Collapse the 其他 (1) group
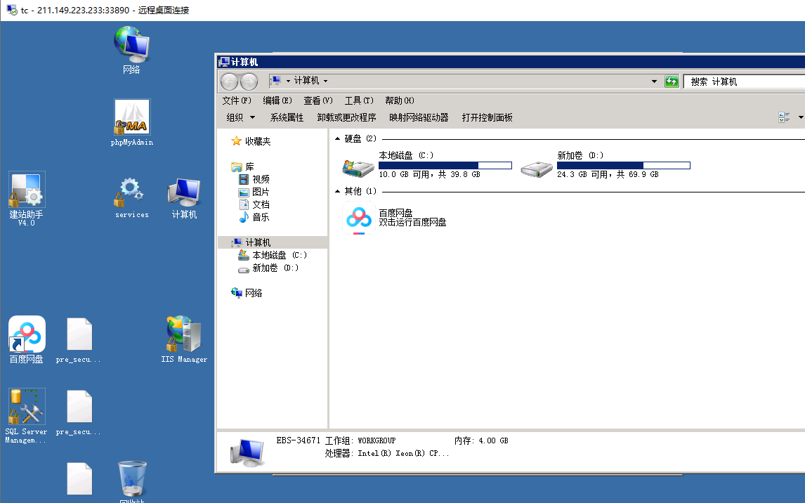Screen dimensions: 805x503 pyautogui.click(x=337, y=192)
